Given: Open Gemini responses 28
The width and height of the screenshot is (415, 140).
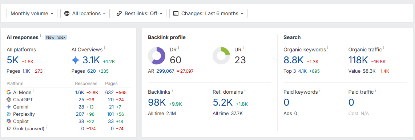Looking at the screenshot, I should click(81, 107).
